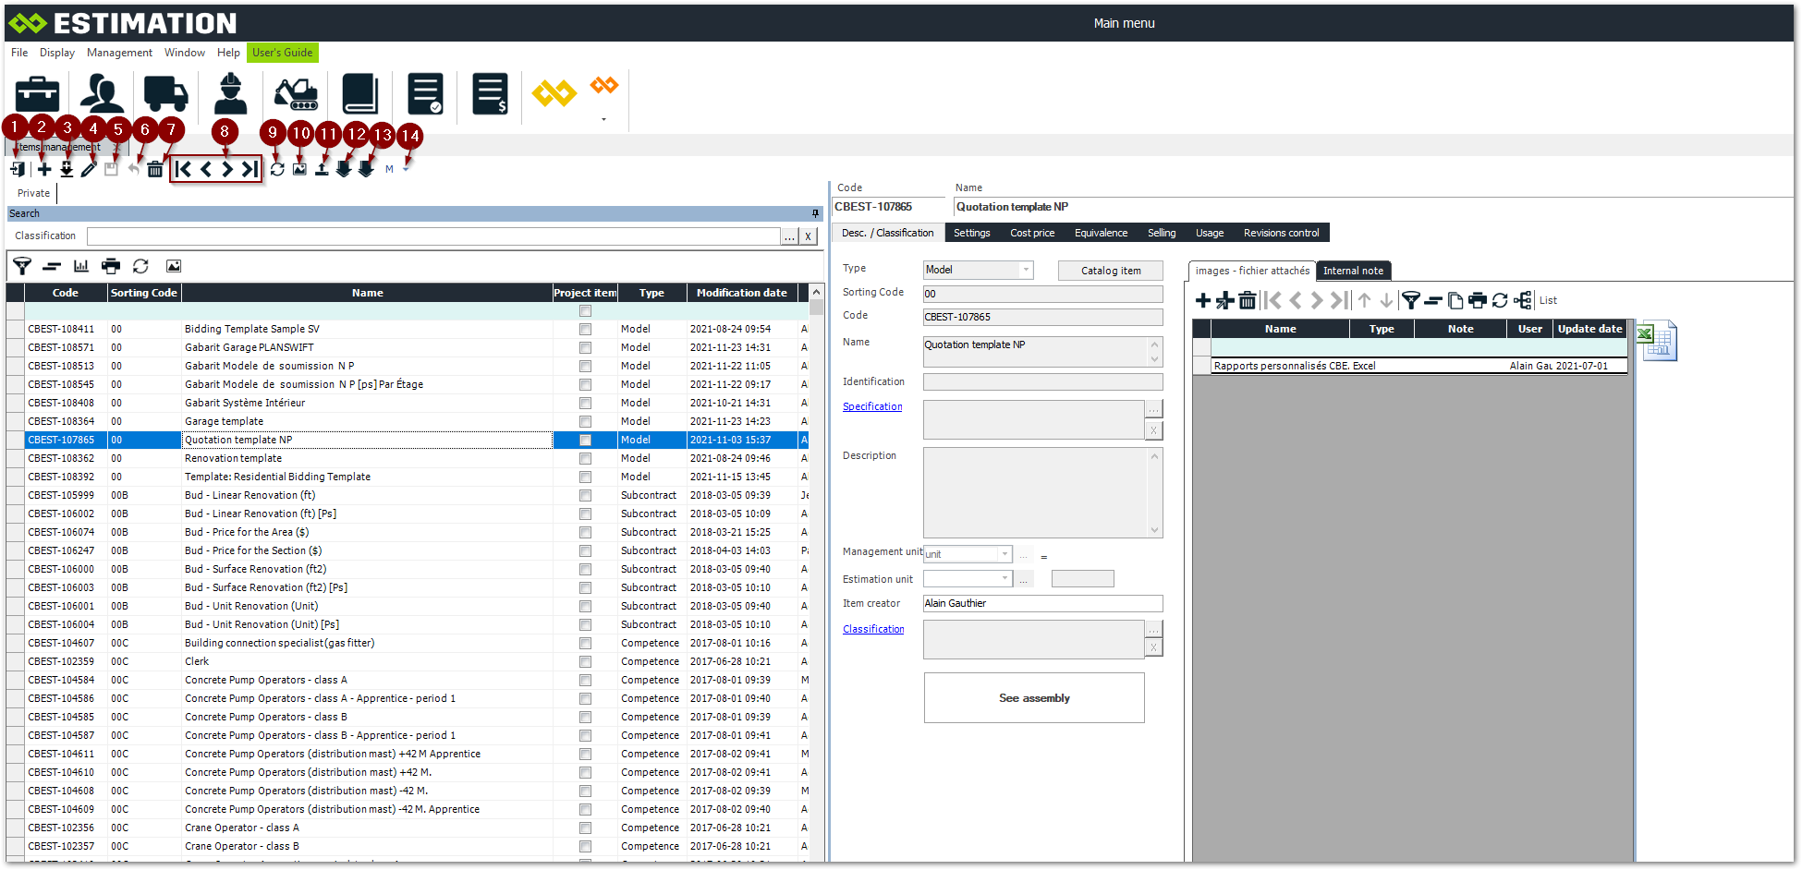Expand the Management unit dropdown
The image size is (1802, 870).
[1004, 554]
